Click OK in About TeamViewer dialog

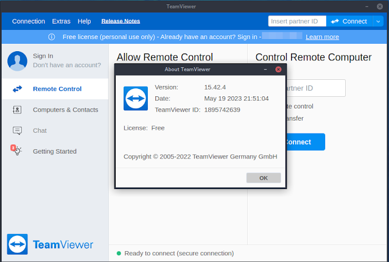click(264, 178)
